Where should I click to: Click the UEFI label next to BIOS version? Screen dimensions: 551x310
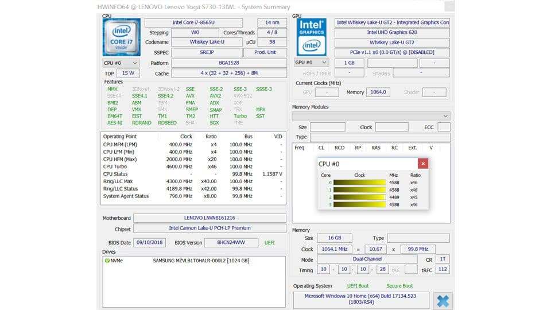(x=270, y=243)
